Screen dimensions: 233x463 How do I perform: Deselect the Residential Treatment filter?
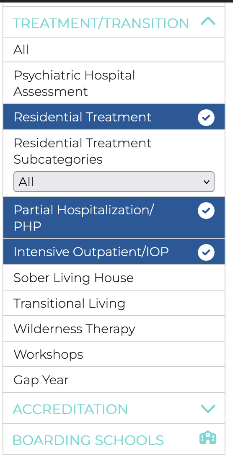(114, 117)
